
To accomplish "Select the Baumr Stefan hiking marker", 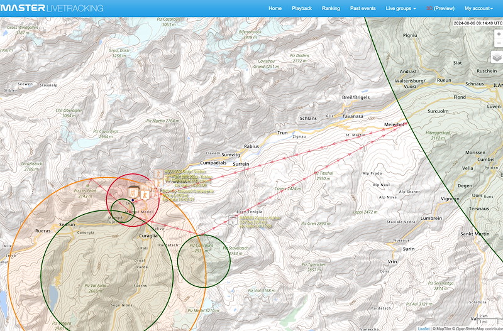I will [x=158, y=175].
